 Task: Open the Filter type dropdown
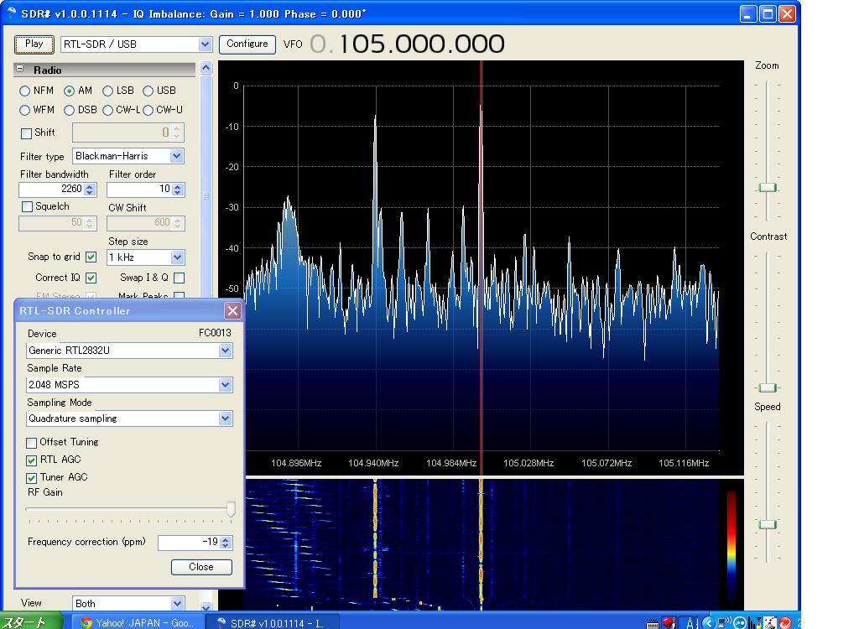[x=176, y=156]
